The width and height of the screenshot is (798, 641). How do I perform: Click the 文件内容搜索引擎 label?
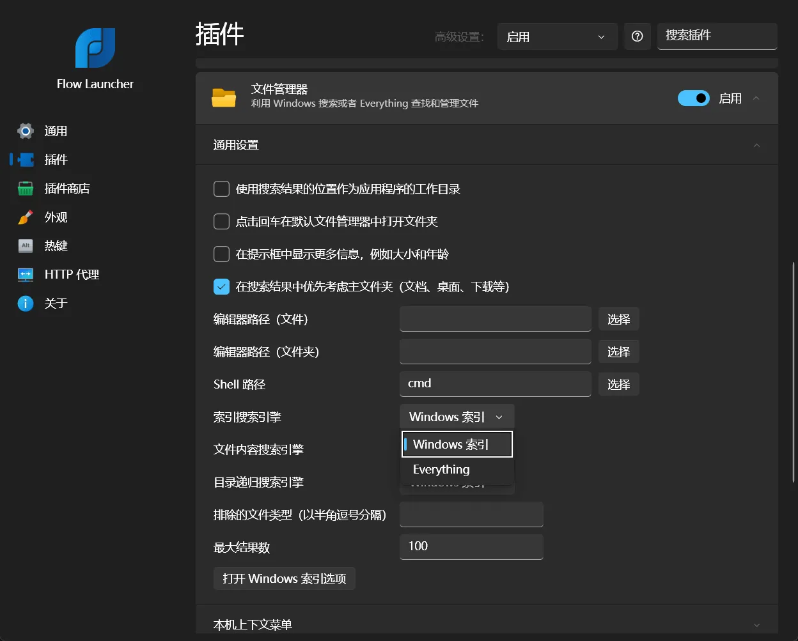tap(258, 449)
